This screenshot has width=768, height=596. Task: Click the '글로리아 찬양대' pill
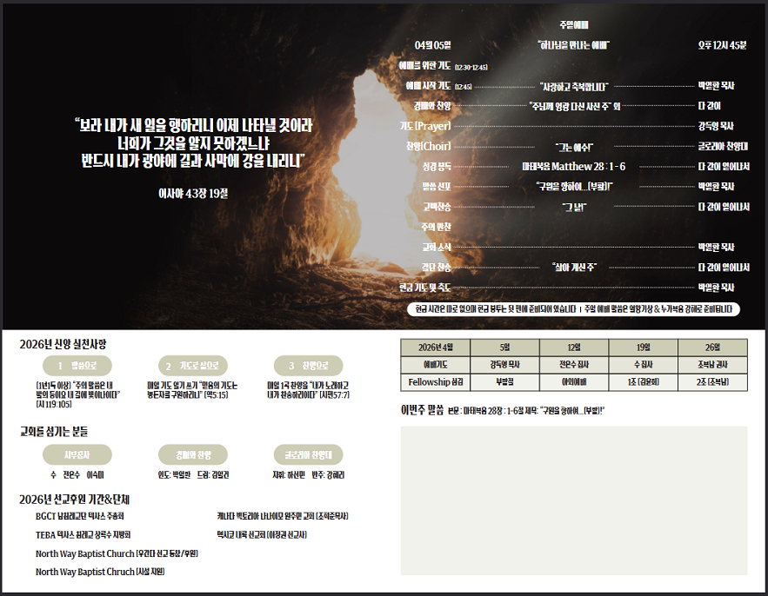pos(309,455)
